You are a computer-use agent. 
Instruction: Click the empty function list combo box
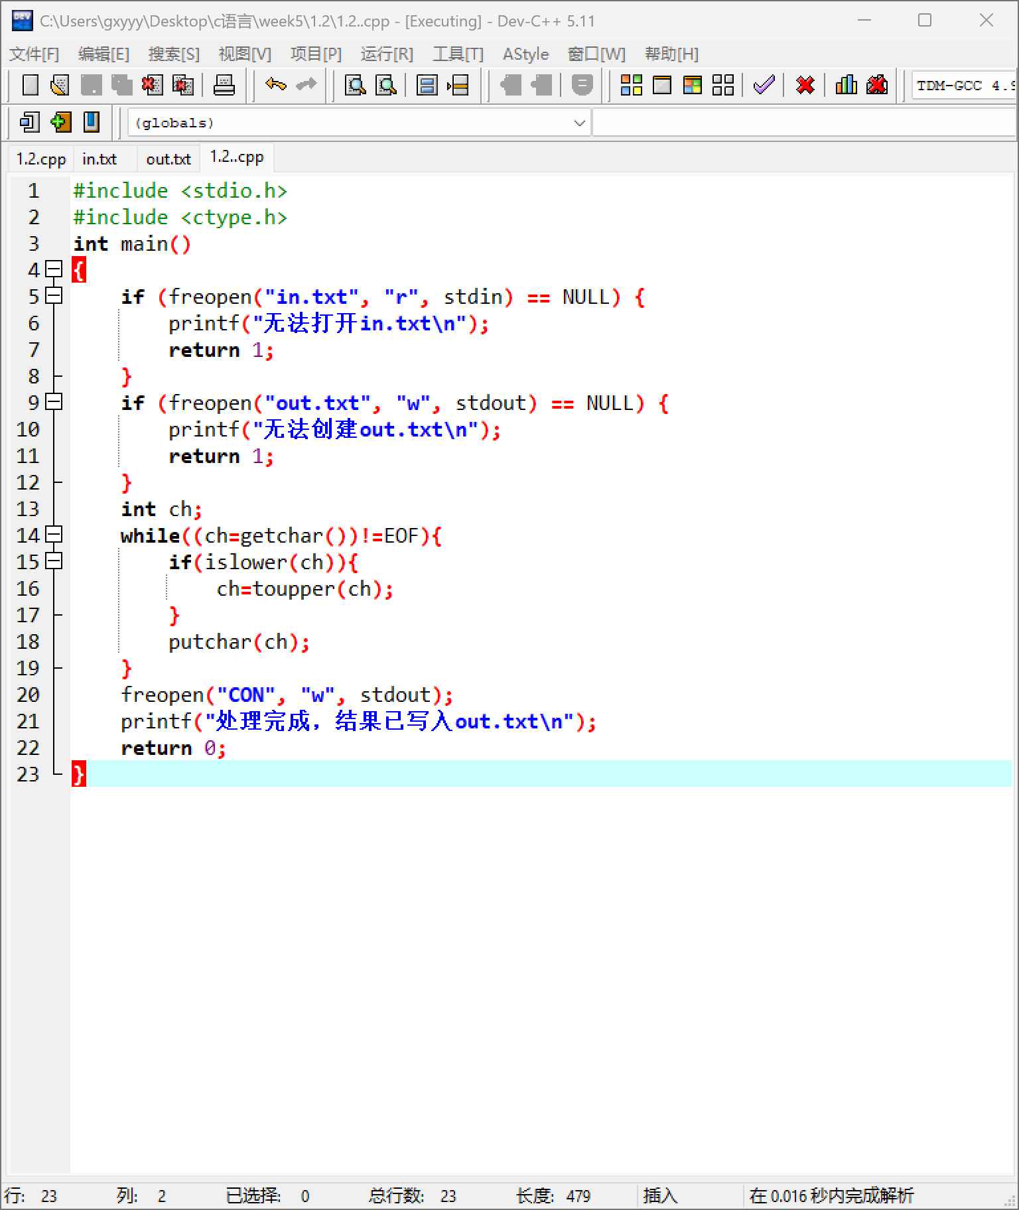tap(803, 123)
